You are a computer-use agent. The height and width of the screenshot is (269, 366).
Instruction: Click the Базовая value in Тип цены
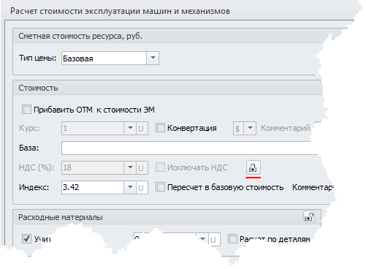tap(104, 58)
